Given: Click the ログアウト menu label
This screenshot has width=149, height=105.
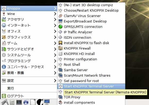Looking at the screenshot, I should [x=15, y=96].
